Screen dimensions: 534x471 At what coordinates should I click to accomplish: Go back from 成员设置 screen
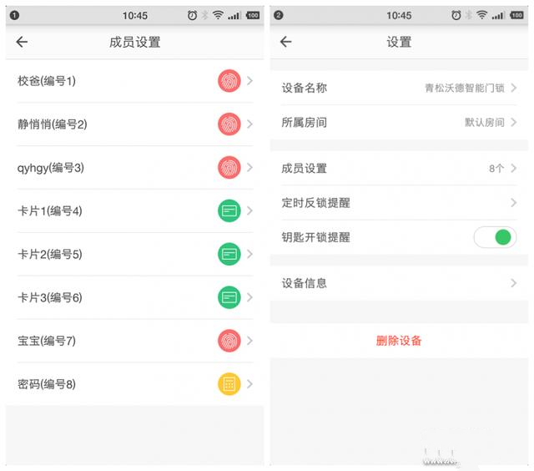(x=22, y=42)
